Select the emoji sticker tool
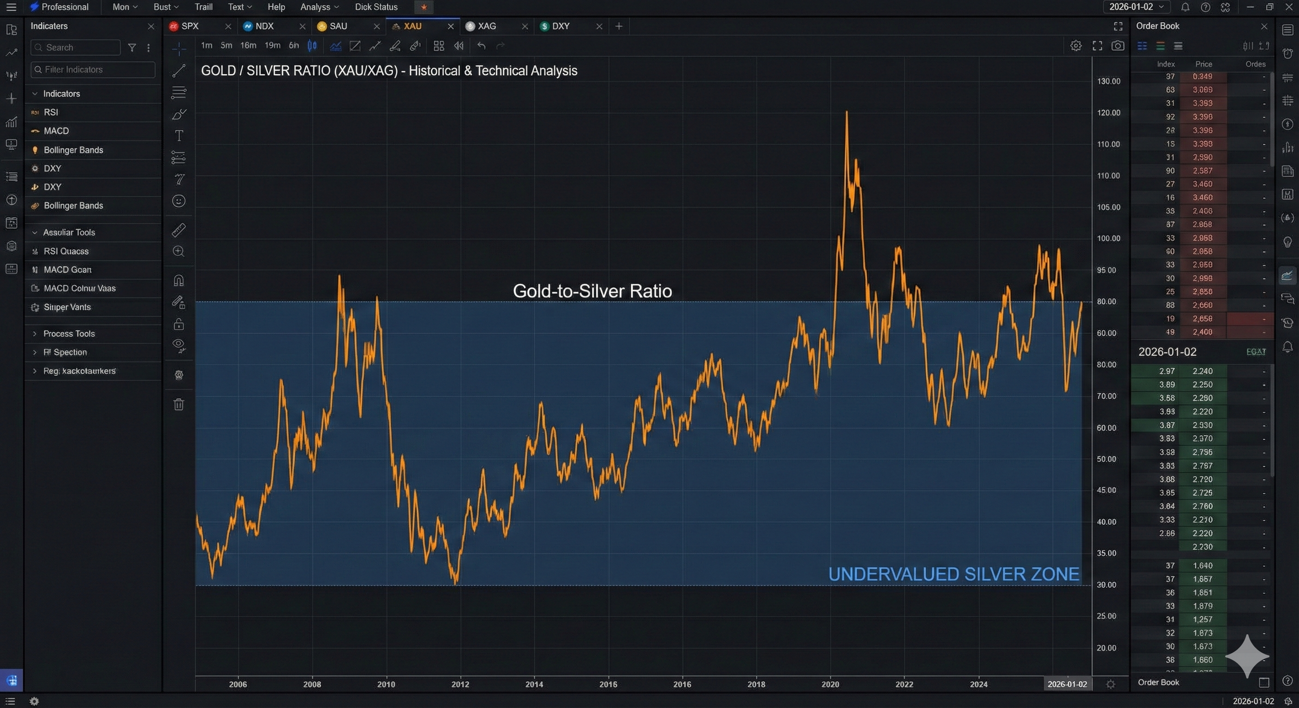The image size is (1299, 708). [x=179, y=201]
